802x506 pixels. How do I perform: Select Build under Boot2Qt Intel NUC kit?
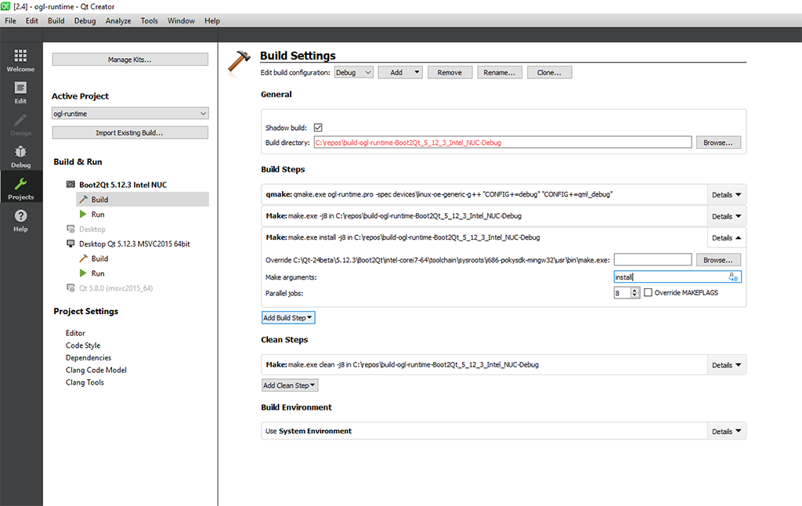pos(99,200)
